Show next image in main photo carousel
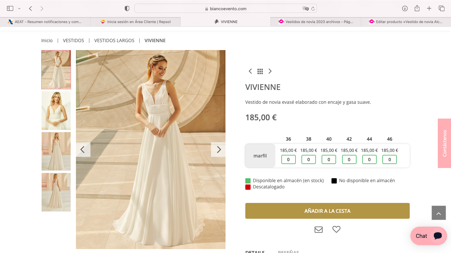Screen dimensions: 451x253 click(x=218, y=150)
